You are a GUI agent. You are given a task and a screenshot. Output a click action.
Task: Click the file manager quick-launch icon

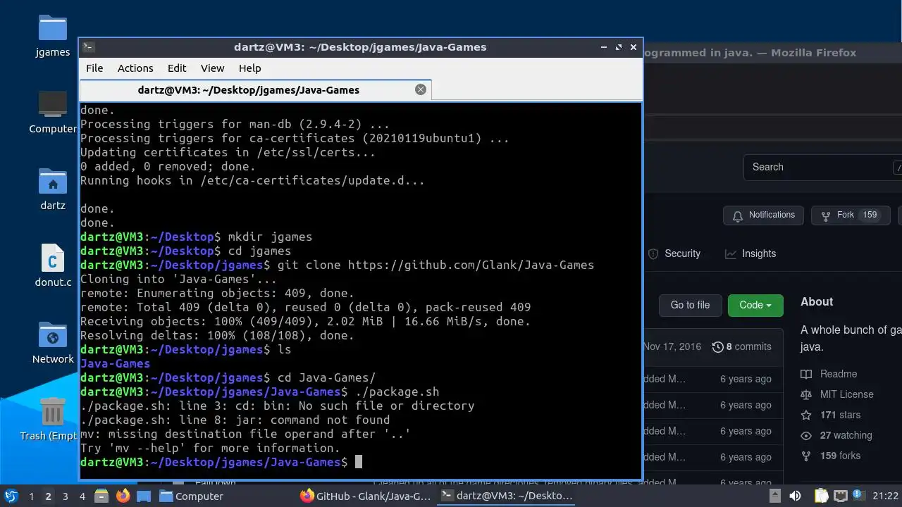pos(101,496)
